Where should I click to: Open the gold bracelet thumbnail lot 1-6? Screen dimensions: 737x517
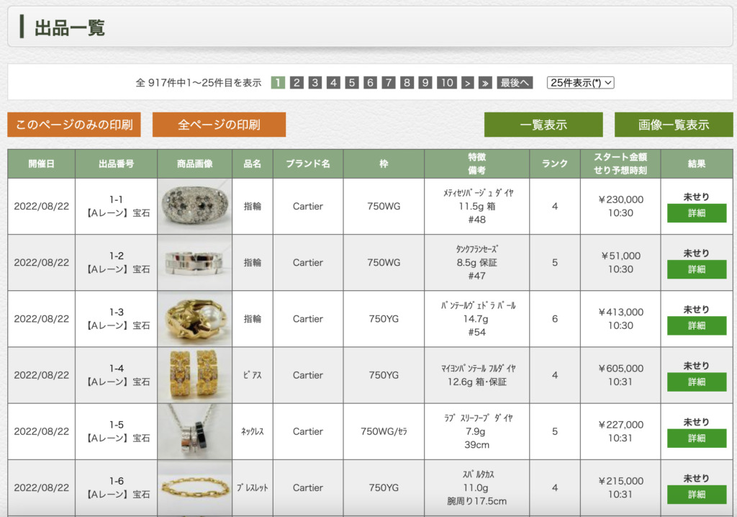coord(194,487)
